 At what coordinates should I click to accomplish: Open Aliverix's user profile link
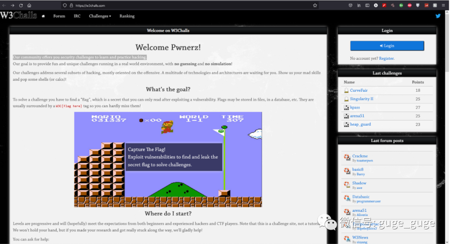[x=362, y=215]
